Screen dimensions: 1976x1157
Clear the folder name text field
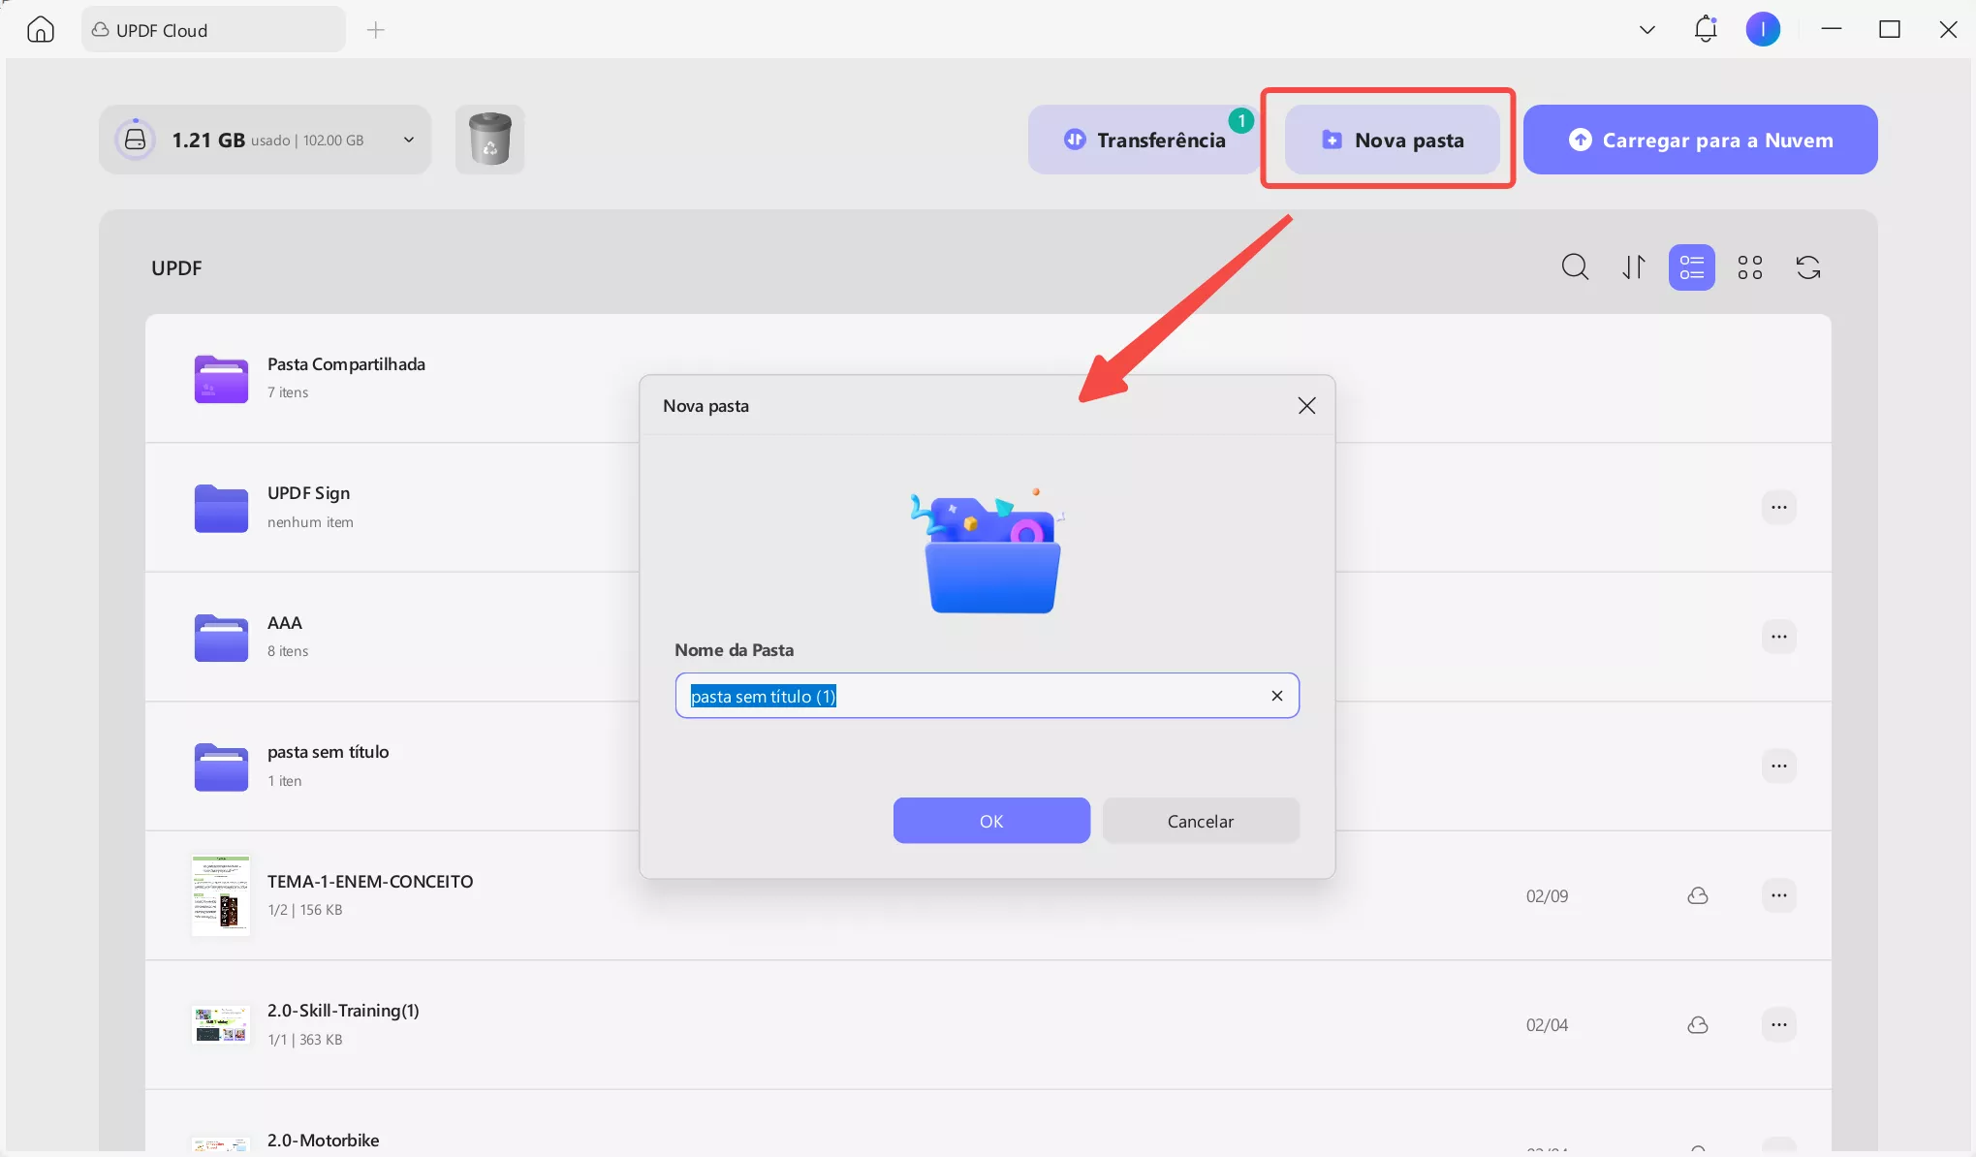tap(1276, 696)
